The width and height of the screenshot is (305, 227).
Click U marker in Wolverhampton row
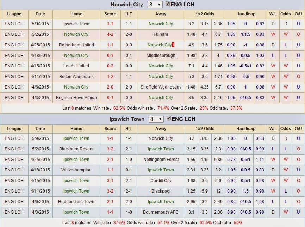[298, 170]
